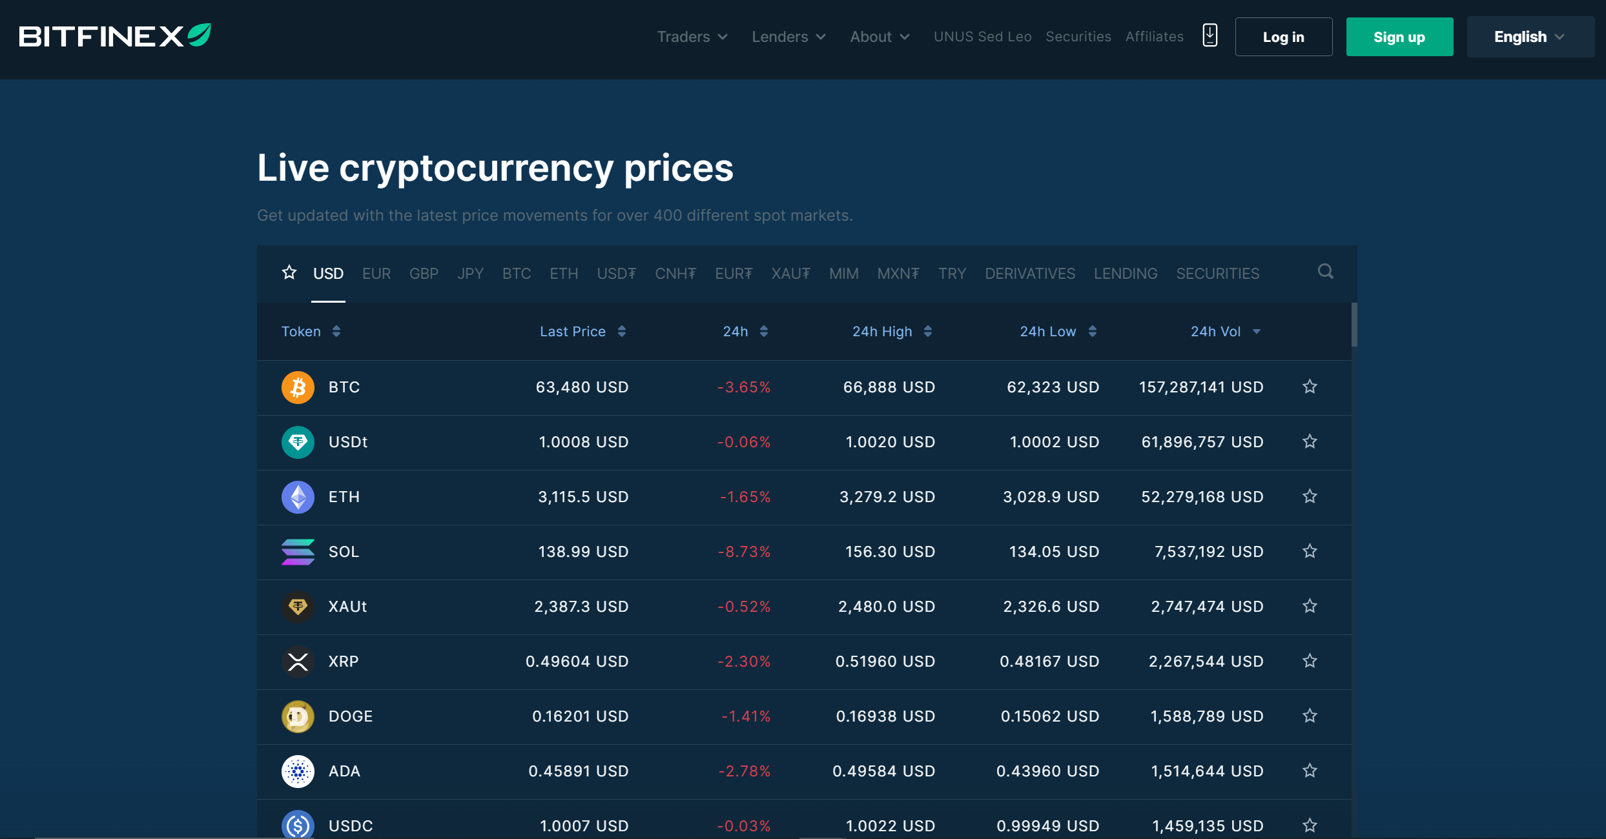This screenshot has height=839, width=1606.
Task: Open the UNUS Sed Leo link
Action: (982, 37)
